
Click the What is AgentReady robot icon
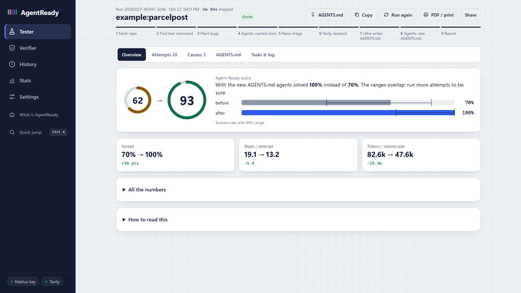[12, 114]
